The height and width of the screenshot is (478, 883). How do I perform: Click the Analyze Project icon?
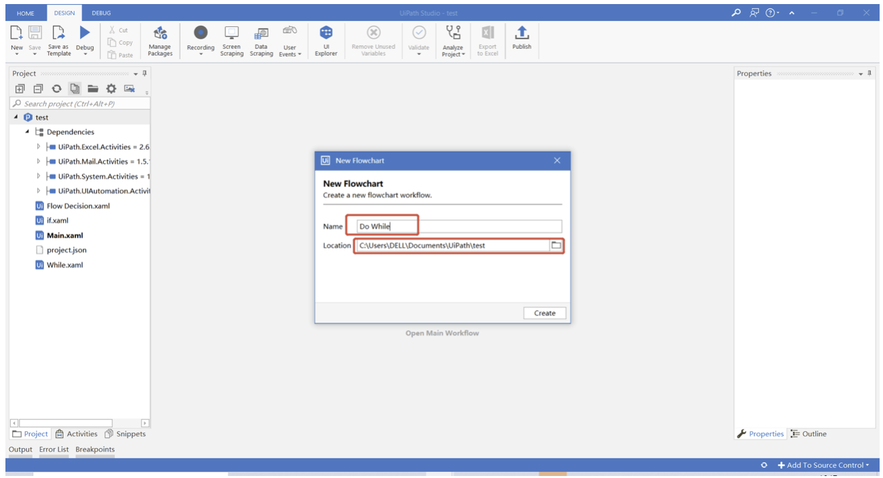tap(453, 32)
